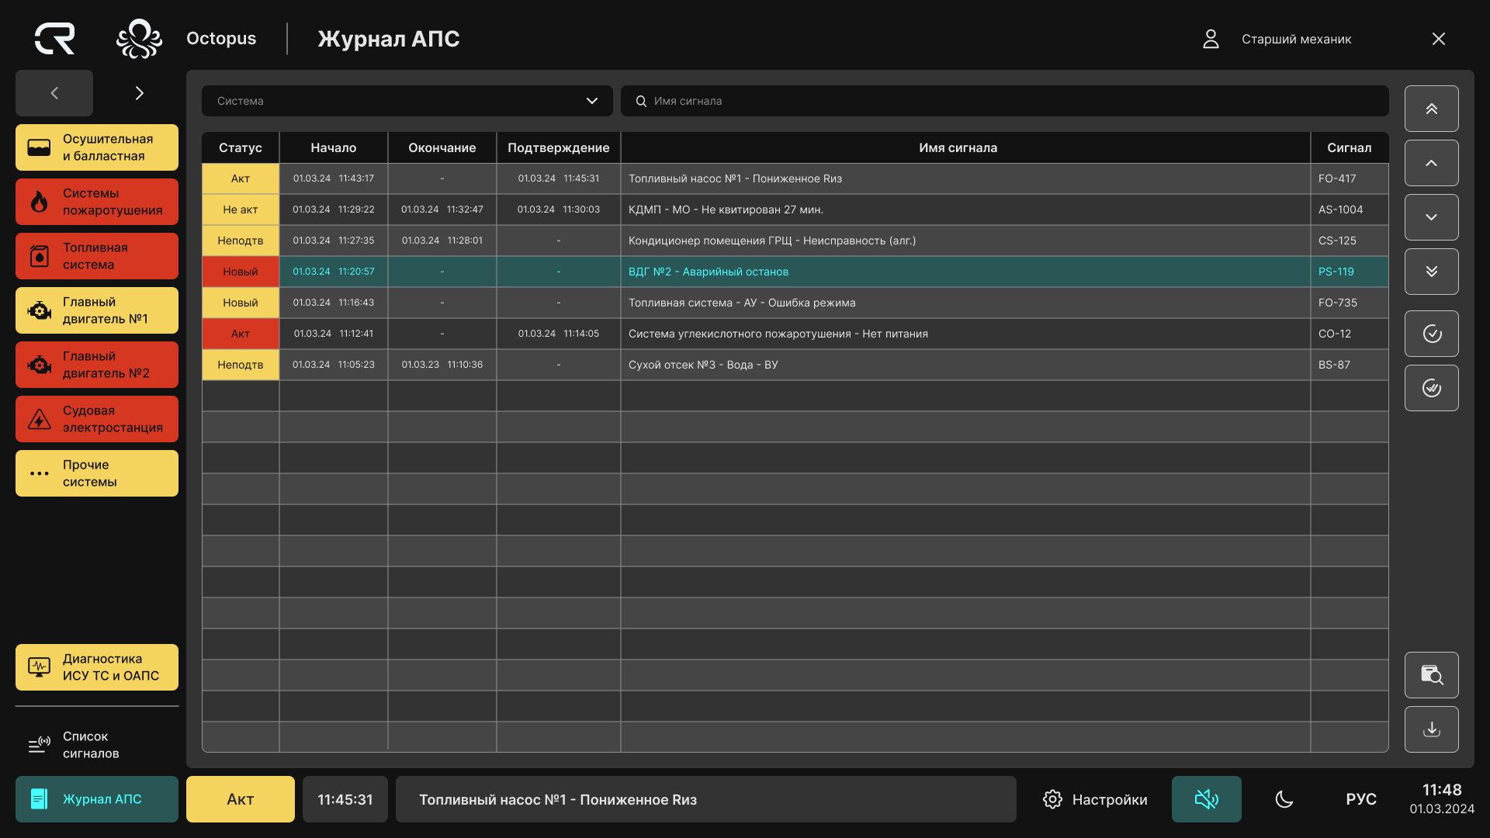
Task: Open Настройки settings
Action: [1095, 799]
